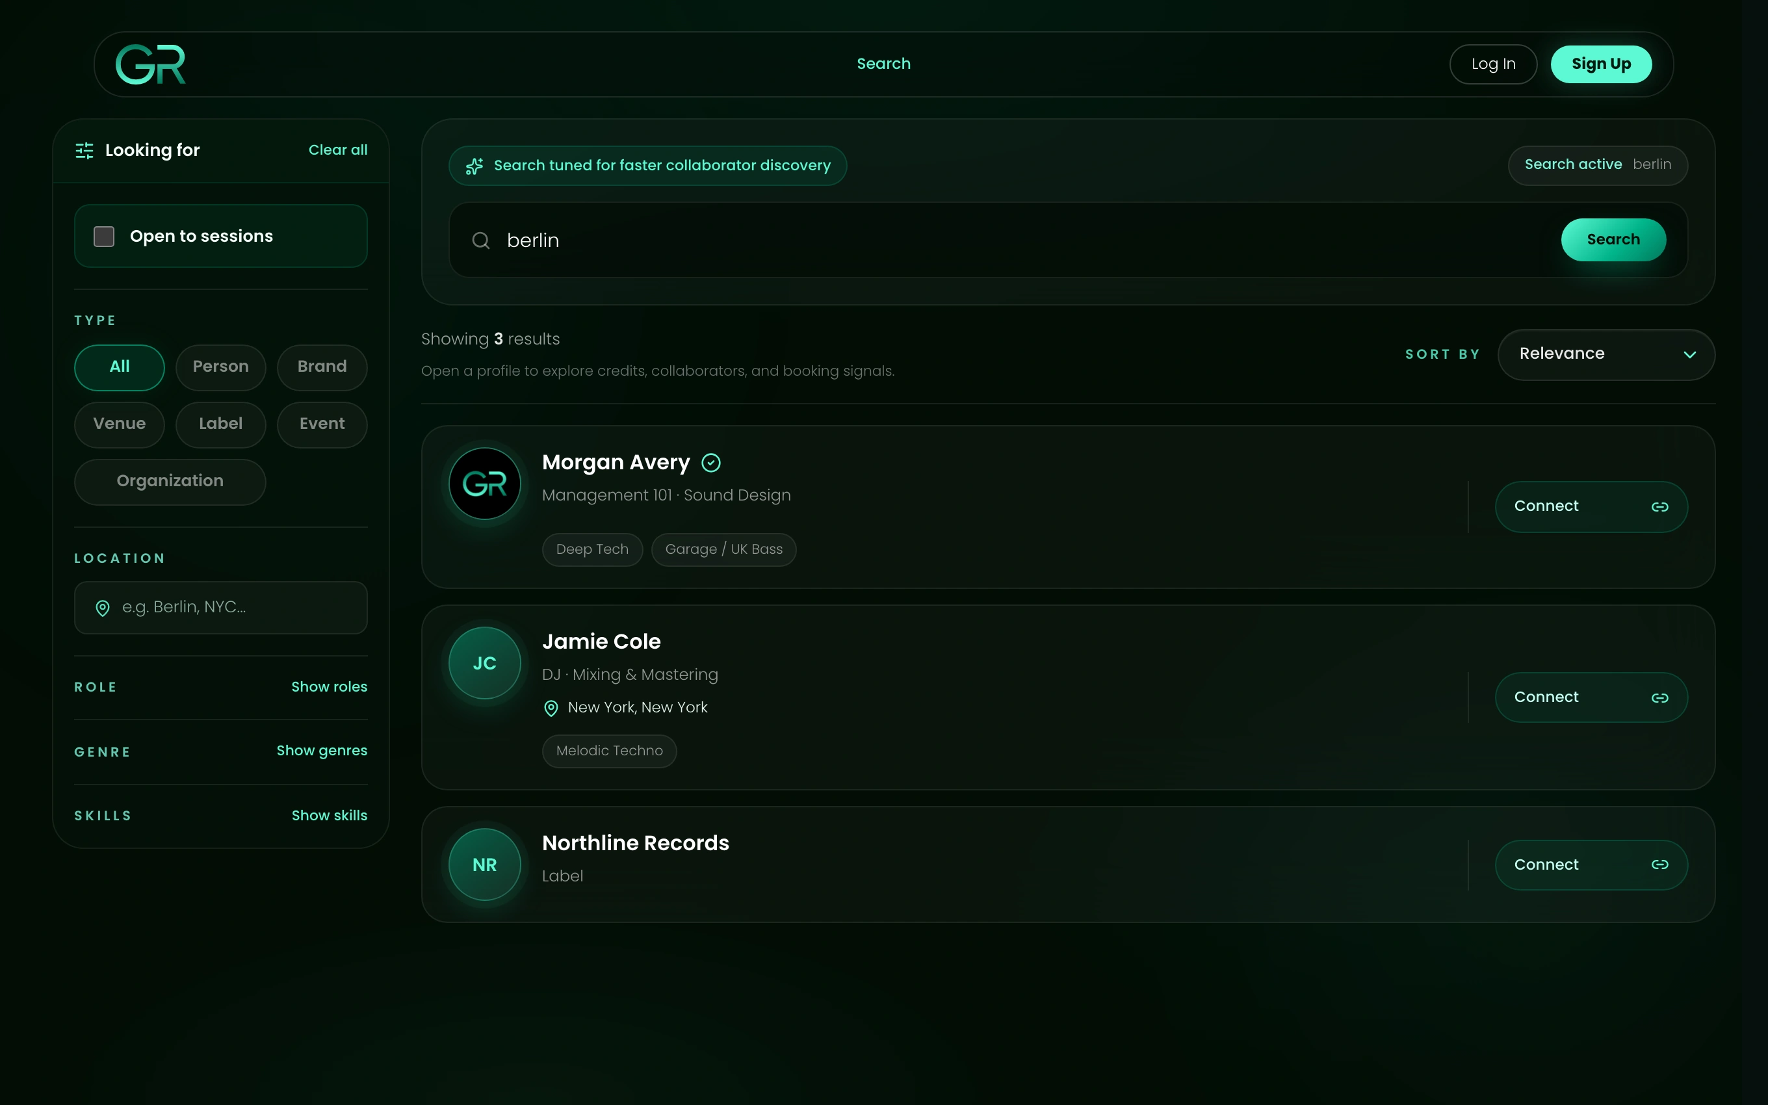1768x1105 pixels.
Task: Click the search tuned for faster discovery banner
Action: click(x=648, y=166)
